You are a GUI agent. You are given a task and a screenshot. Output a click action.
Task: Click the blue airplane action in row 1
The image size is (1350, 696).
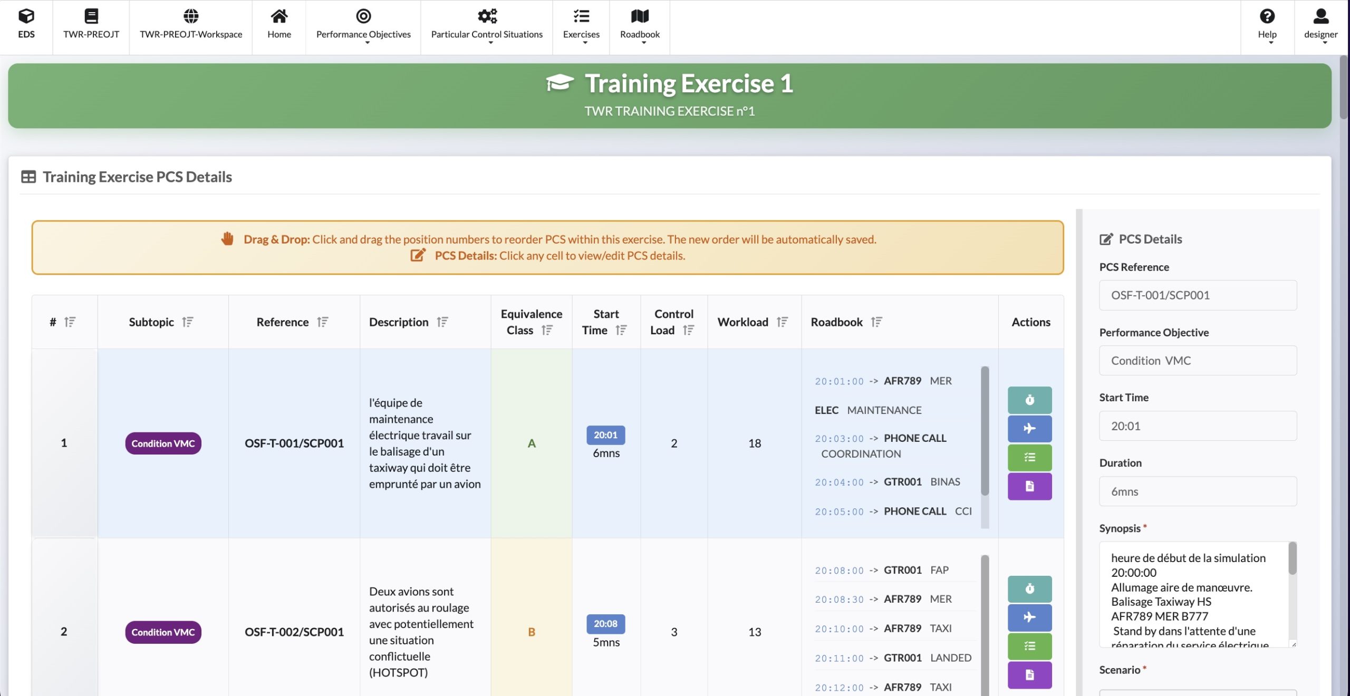[x=1029, y=429]
